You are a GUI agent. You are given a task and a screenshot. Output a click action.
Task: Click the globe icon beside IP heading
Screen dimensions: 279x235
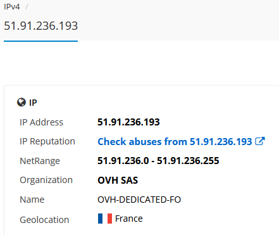tap(22, 103)
